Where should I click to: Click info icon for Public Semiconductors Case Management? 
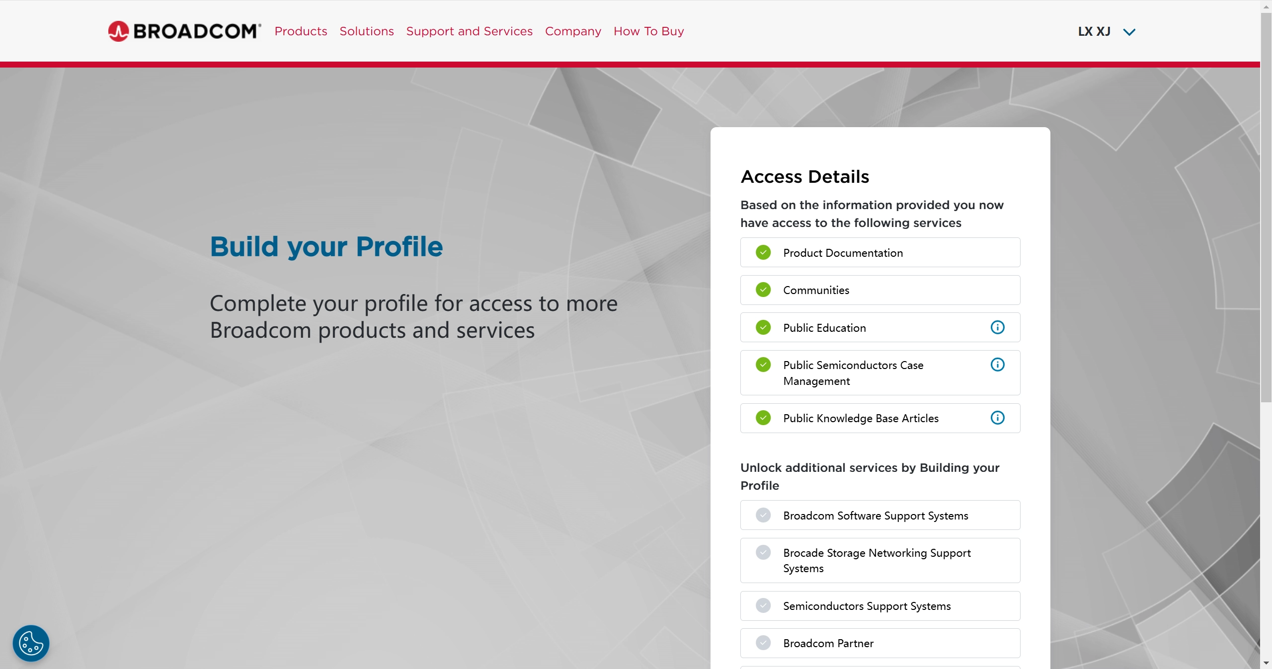click(997, 365)
